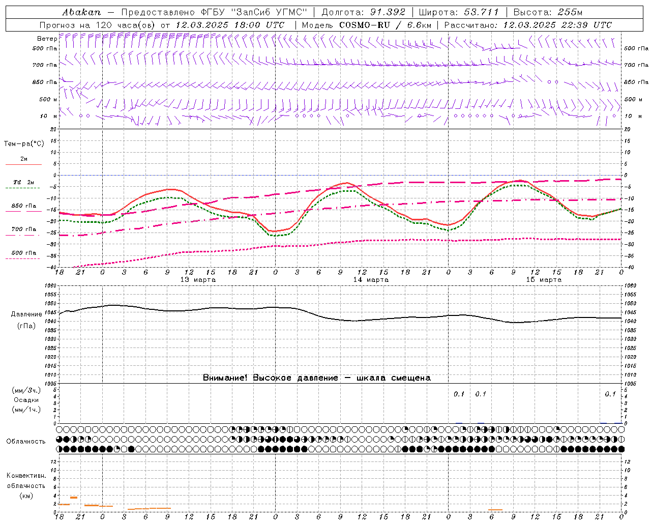Click the "Тем-ра(°C)" temperature label

click(24, 144)
